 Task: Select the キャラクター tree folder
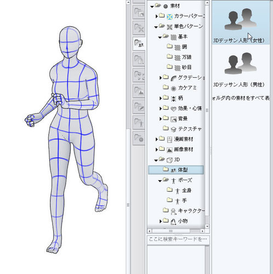[x=184, y=211]
